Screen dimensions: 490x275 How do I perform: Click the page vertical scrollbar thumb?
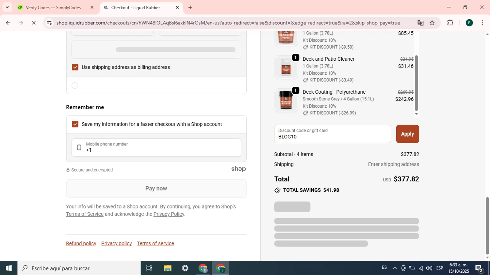[487, 225]
